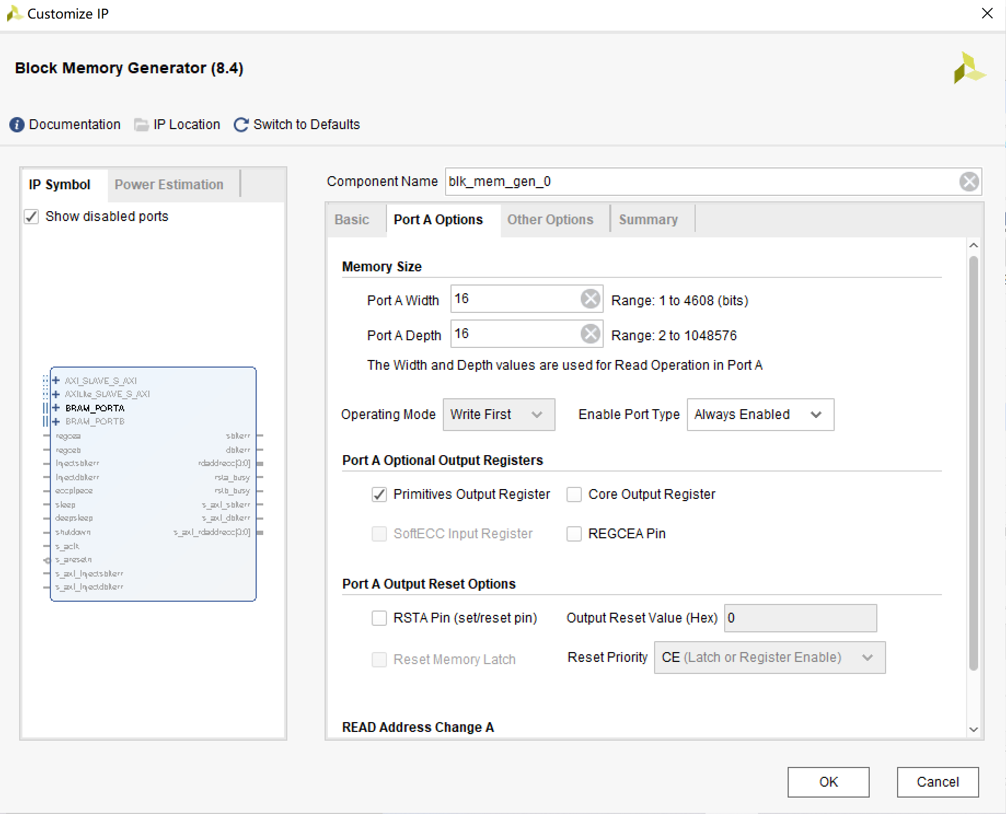
Task: Enable Core Output Register
Action: (x=574, y=495)
